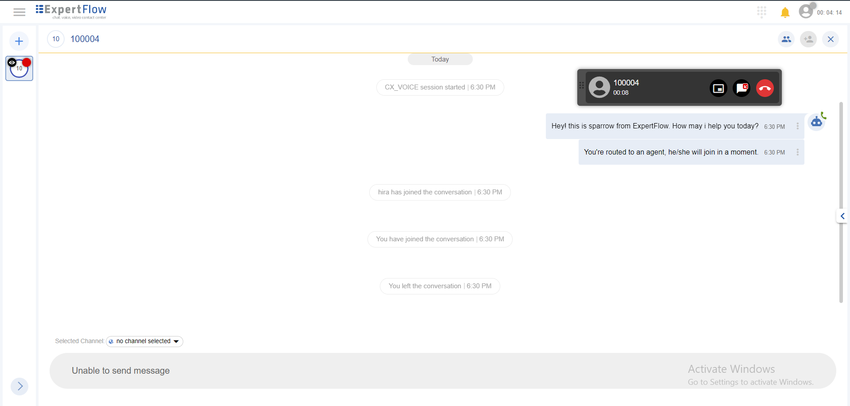Open the Selected Channel dropdown

click(x=144, y=341)
